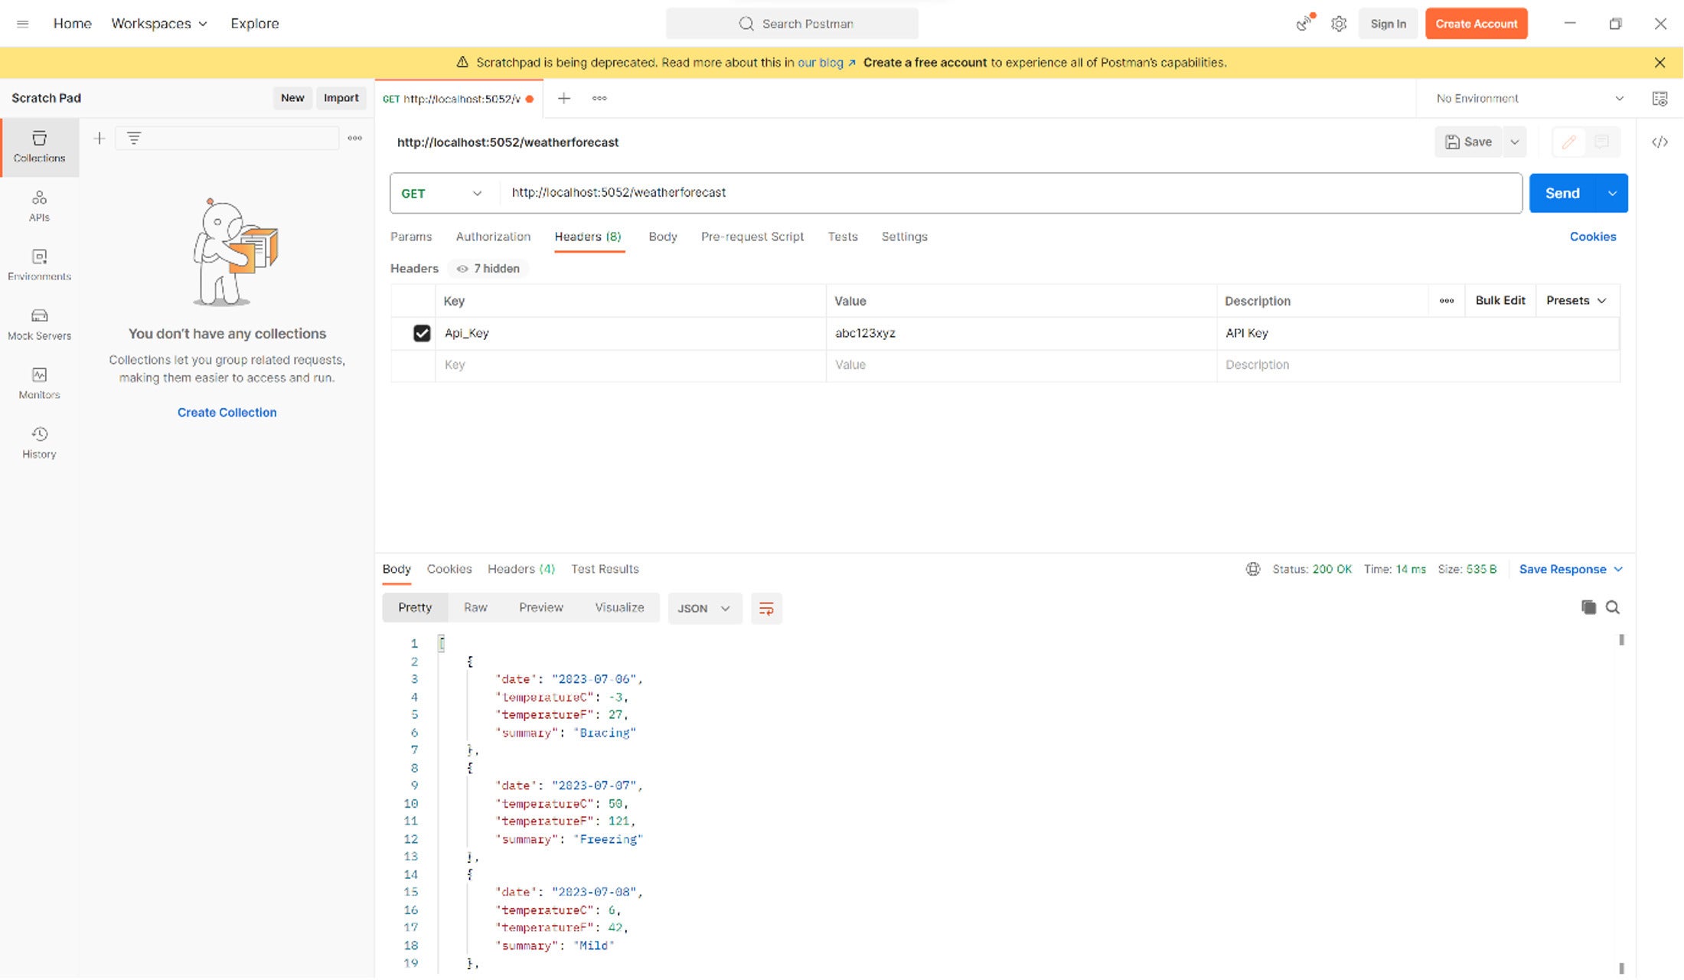Open the Cookies link

(1593, 237)
